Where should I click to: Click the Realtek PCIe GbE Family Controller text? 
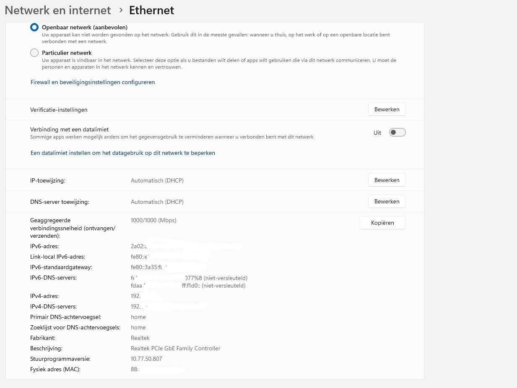point(175,348)
